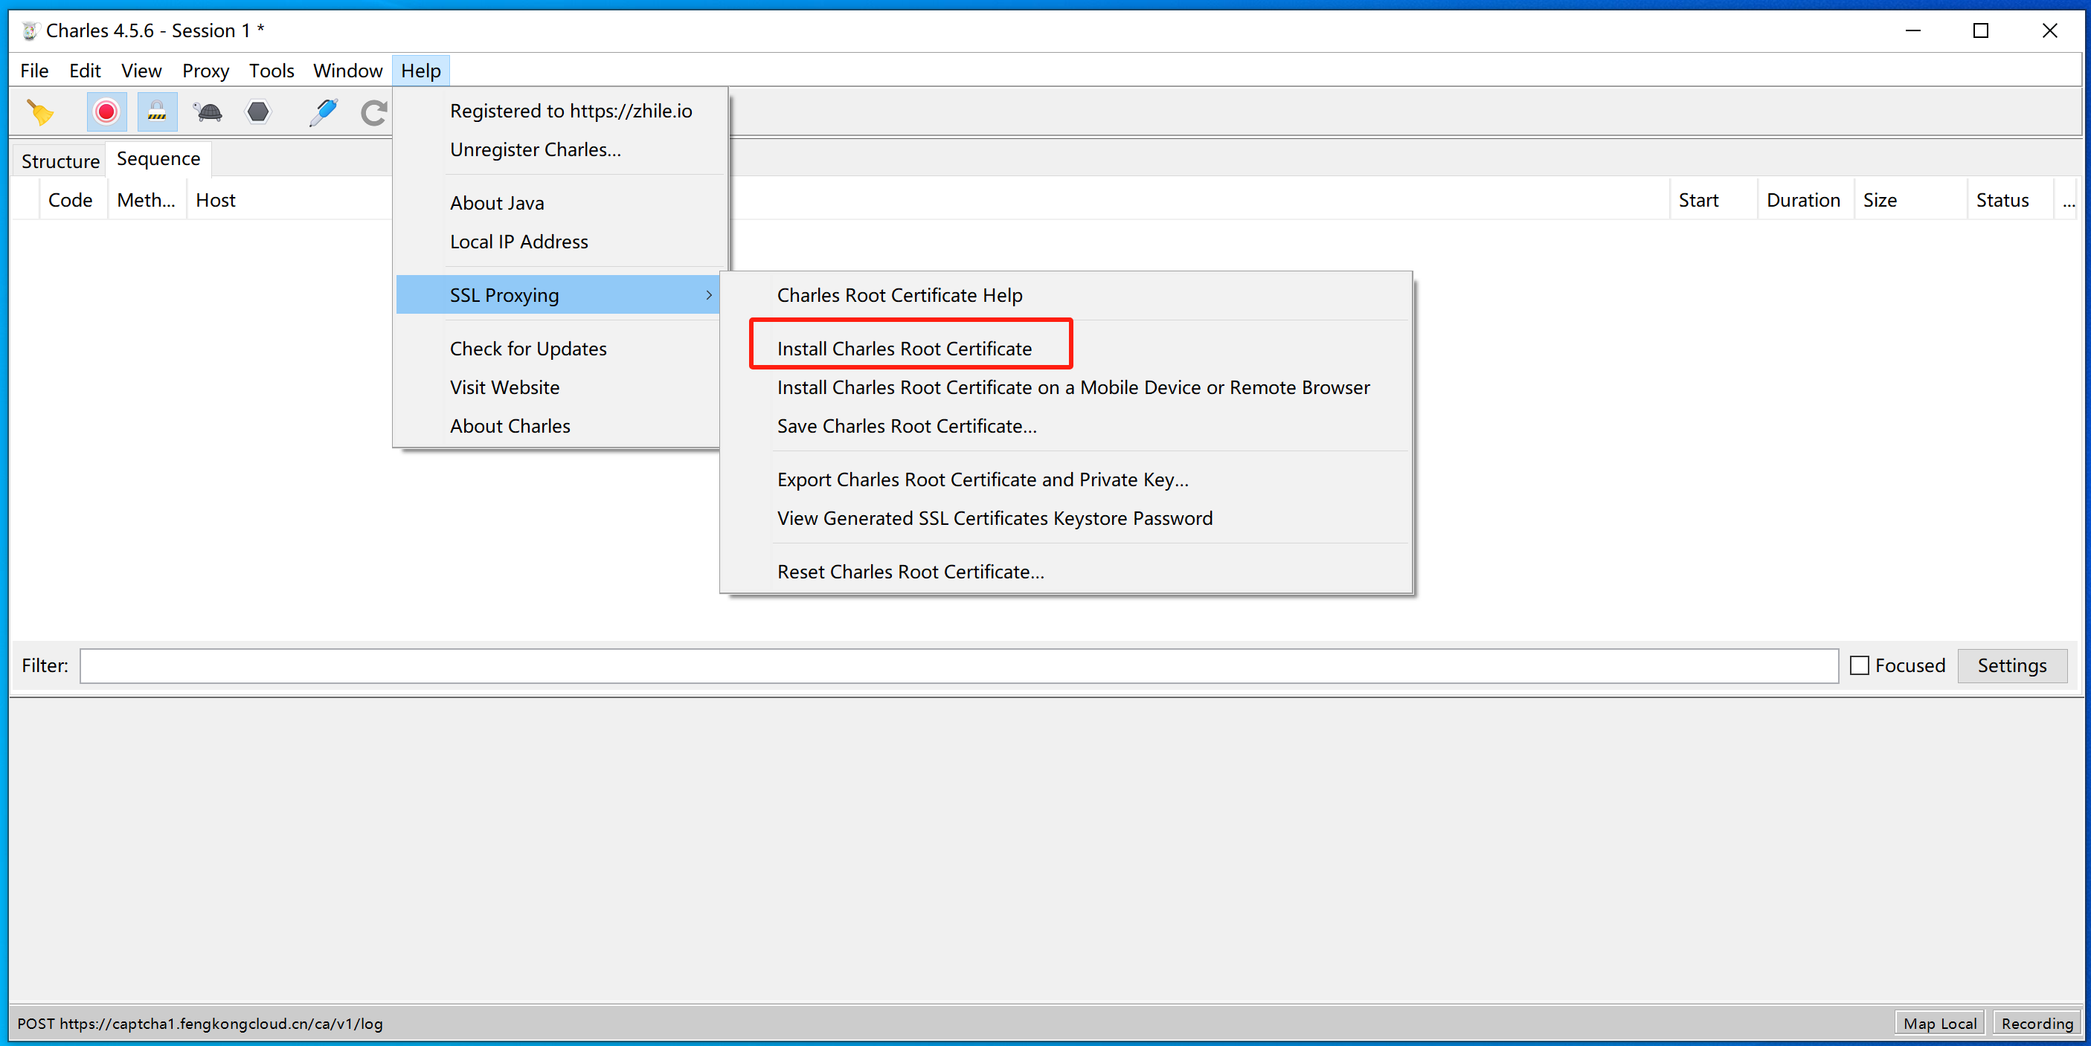This screenshot has height=1046, width=2091.
Task: Click Registered to https://zhile.io entry
Action: (571, 112)
